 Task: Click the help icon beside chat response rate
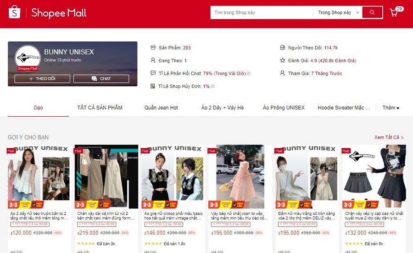(249, 73)
